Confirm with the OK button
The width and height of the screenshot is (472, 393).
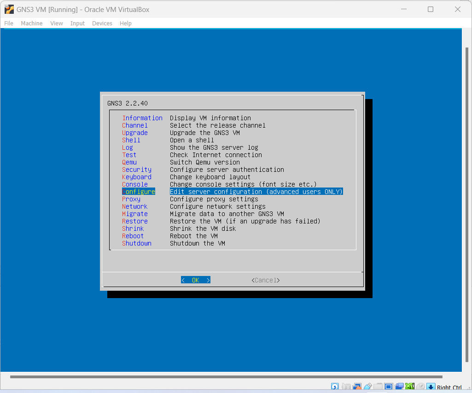click(x=196, y=280)
